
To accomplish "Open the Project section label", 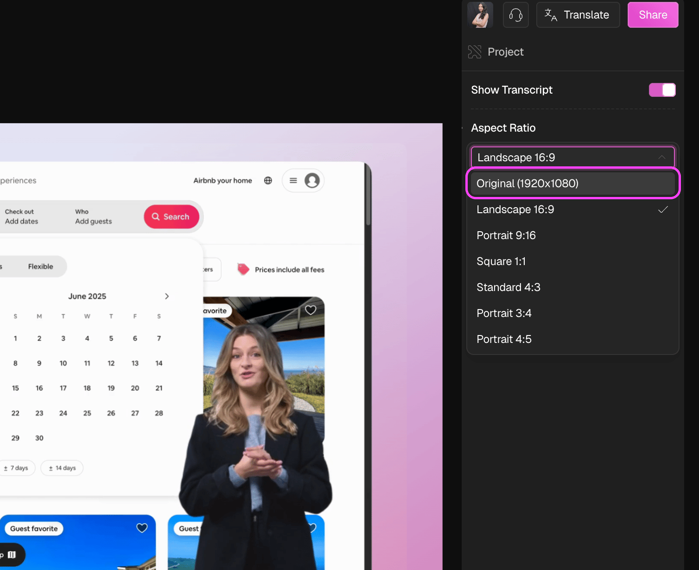I will 506,52.
